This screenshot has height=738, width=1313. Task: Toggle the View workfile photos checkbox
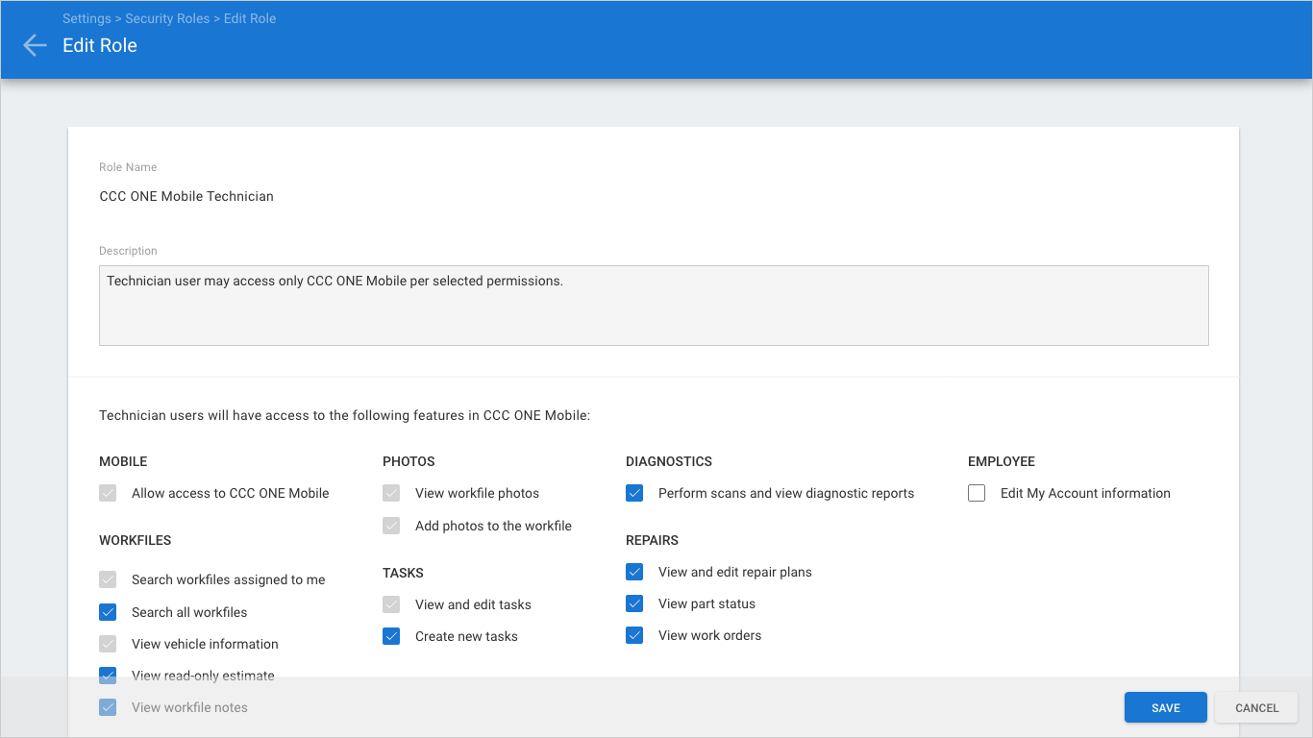pos(391,492)
